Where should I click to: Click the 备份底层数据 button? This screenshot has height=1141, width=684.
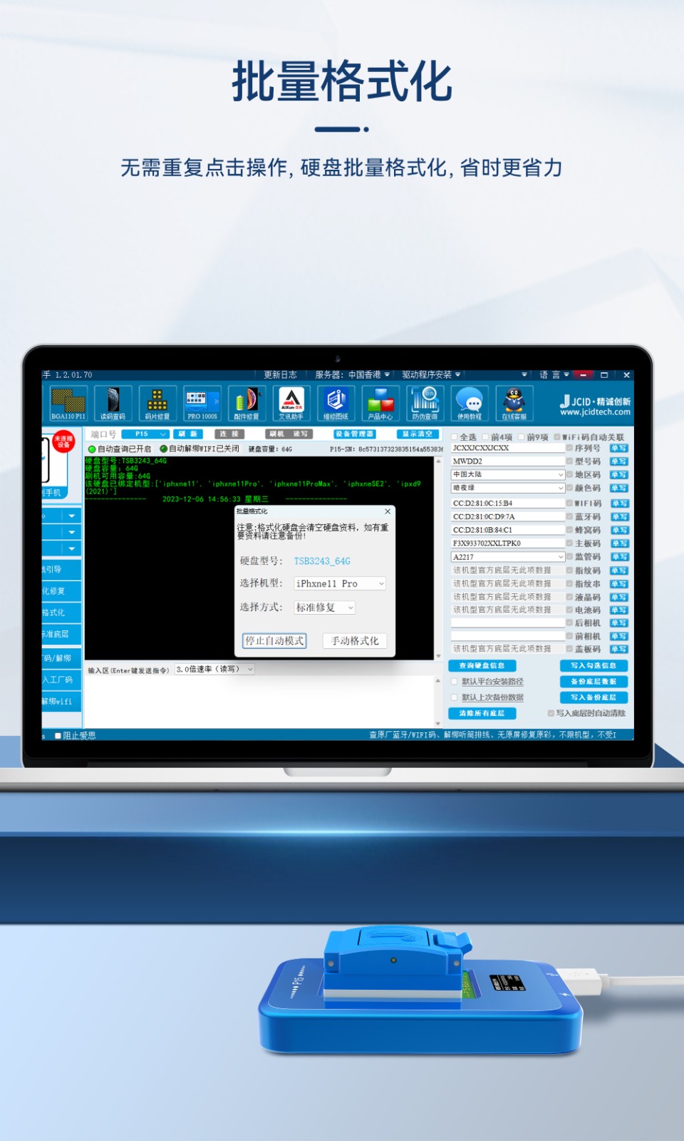click(594, 681)
